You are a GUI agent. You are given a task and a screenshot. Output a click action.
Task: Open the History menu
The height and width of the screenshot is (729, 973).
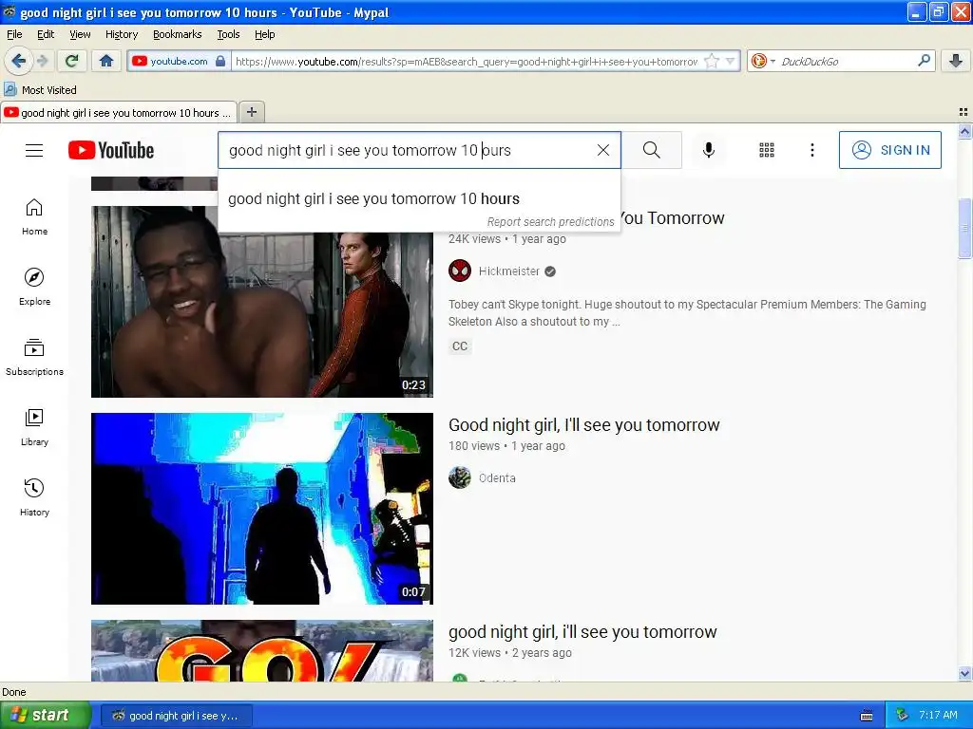122,34
